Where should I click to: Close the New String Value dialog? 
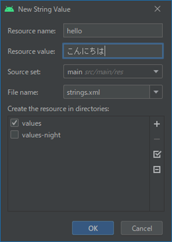tap(157, 9)
